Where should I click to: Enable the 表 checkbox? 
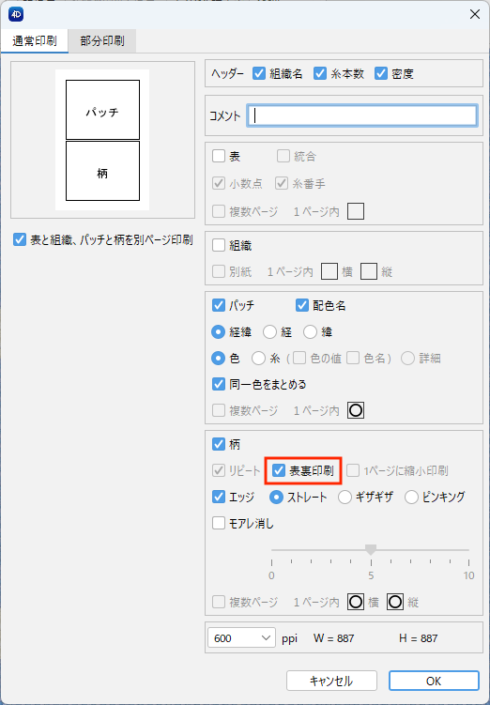tap(219, 156)
